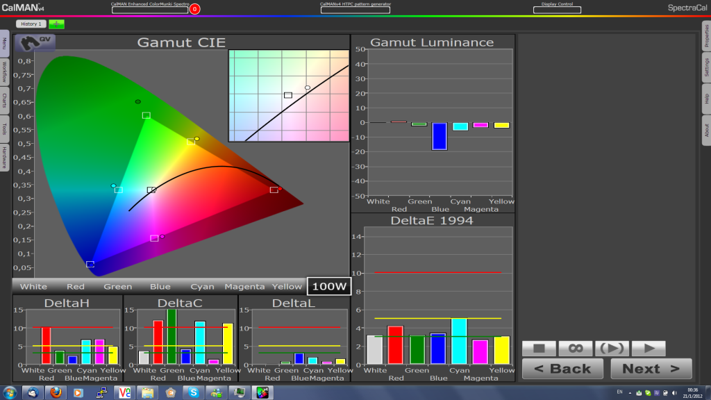
Task: Show hidden system tray icons
Action: (630, 393)
